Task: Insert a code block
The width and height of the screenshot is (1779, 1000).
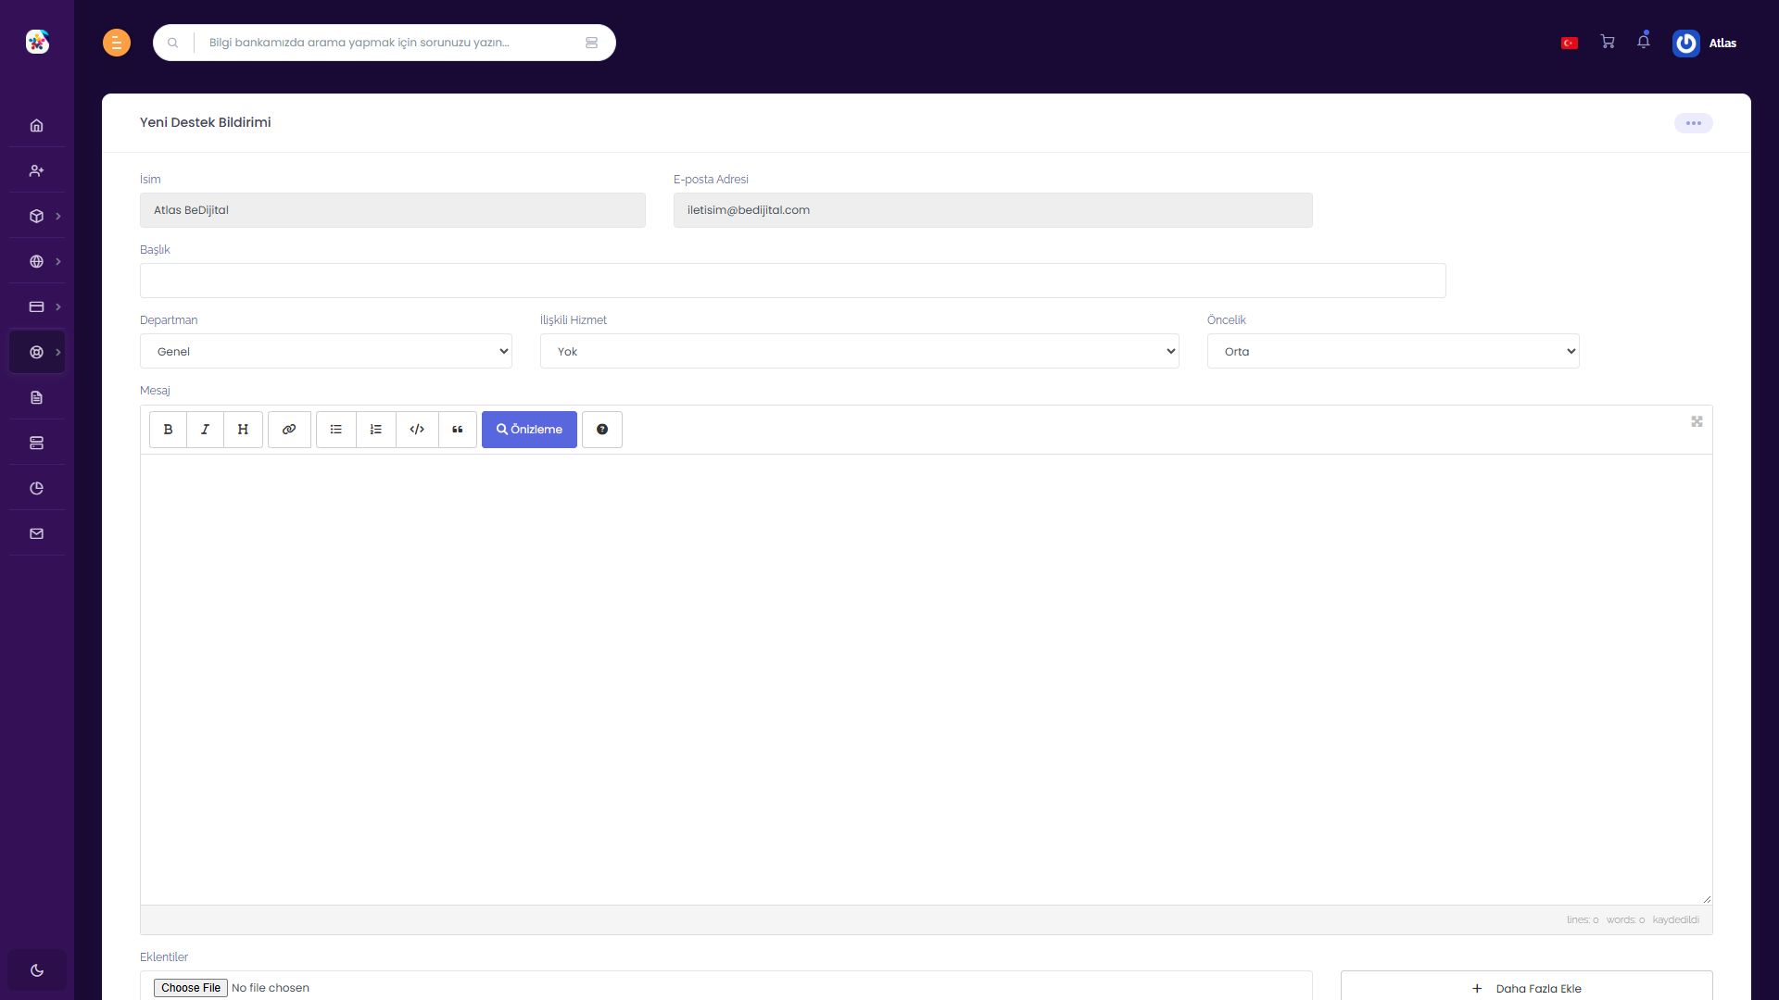Action: click(417, 430)
